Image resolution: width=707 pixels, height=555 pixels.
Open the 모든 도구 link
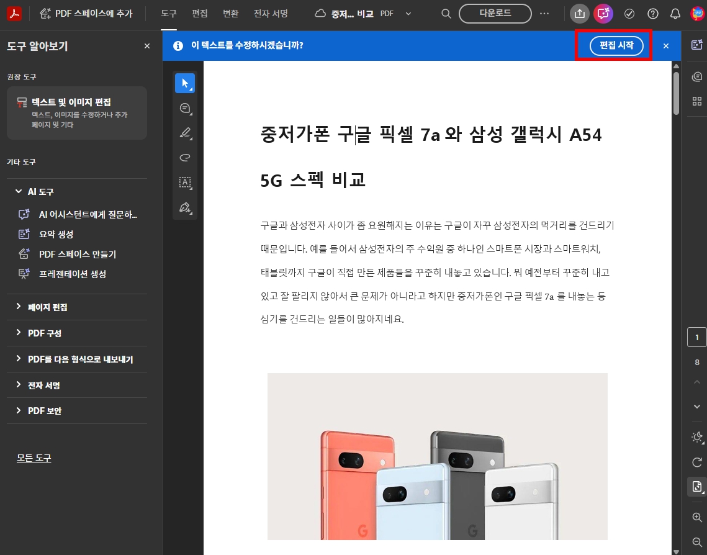pyautogui.click(x=34, y=458)
